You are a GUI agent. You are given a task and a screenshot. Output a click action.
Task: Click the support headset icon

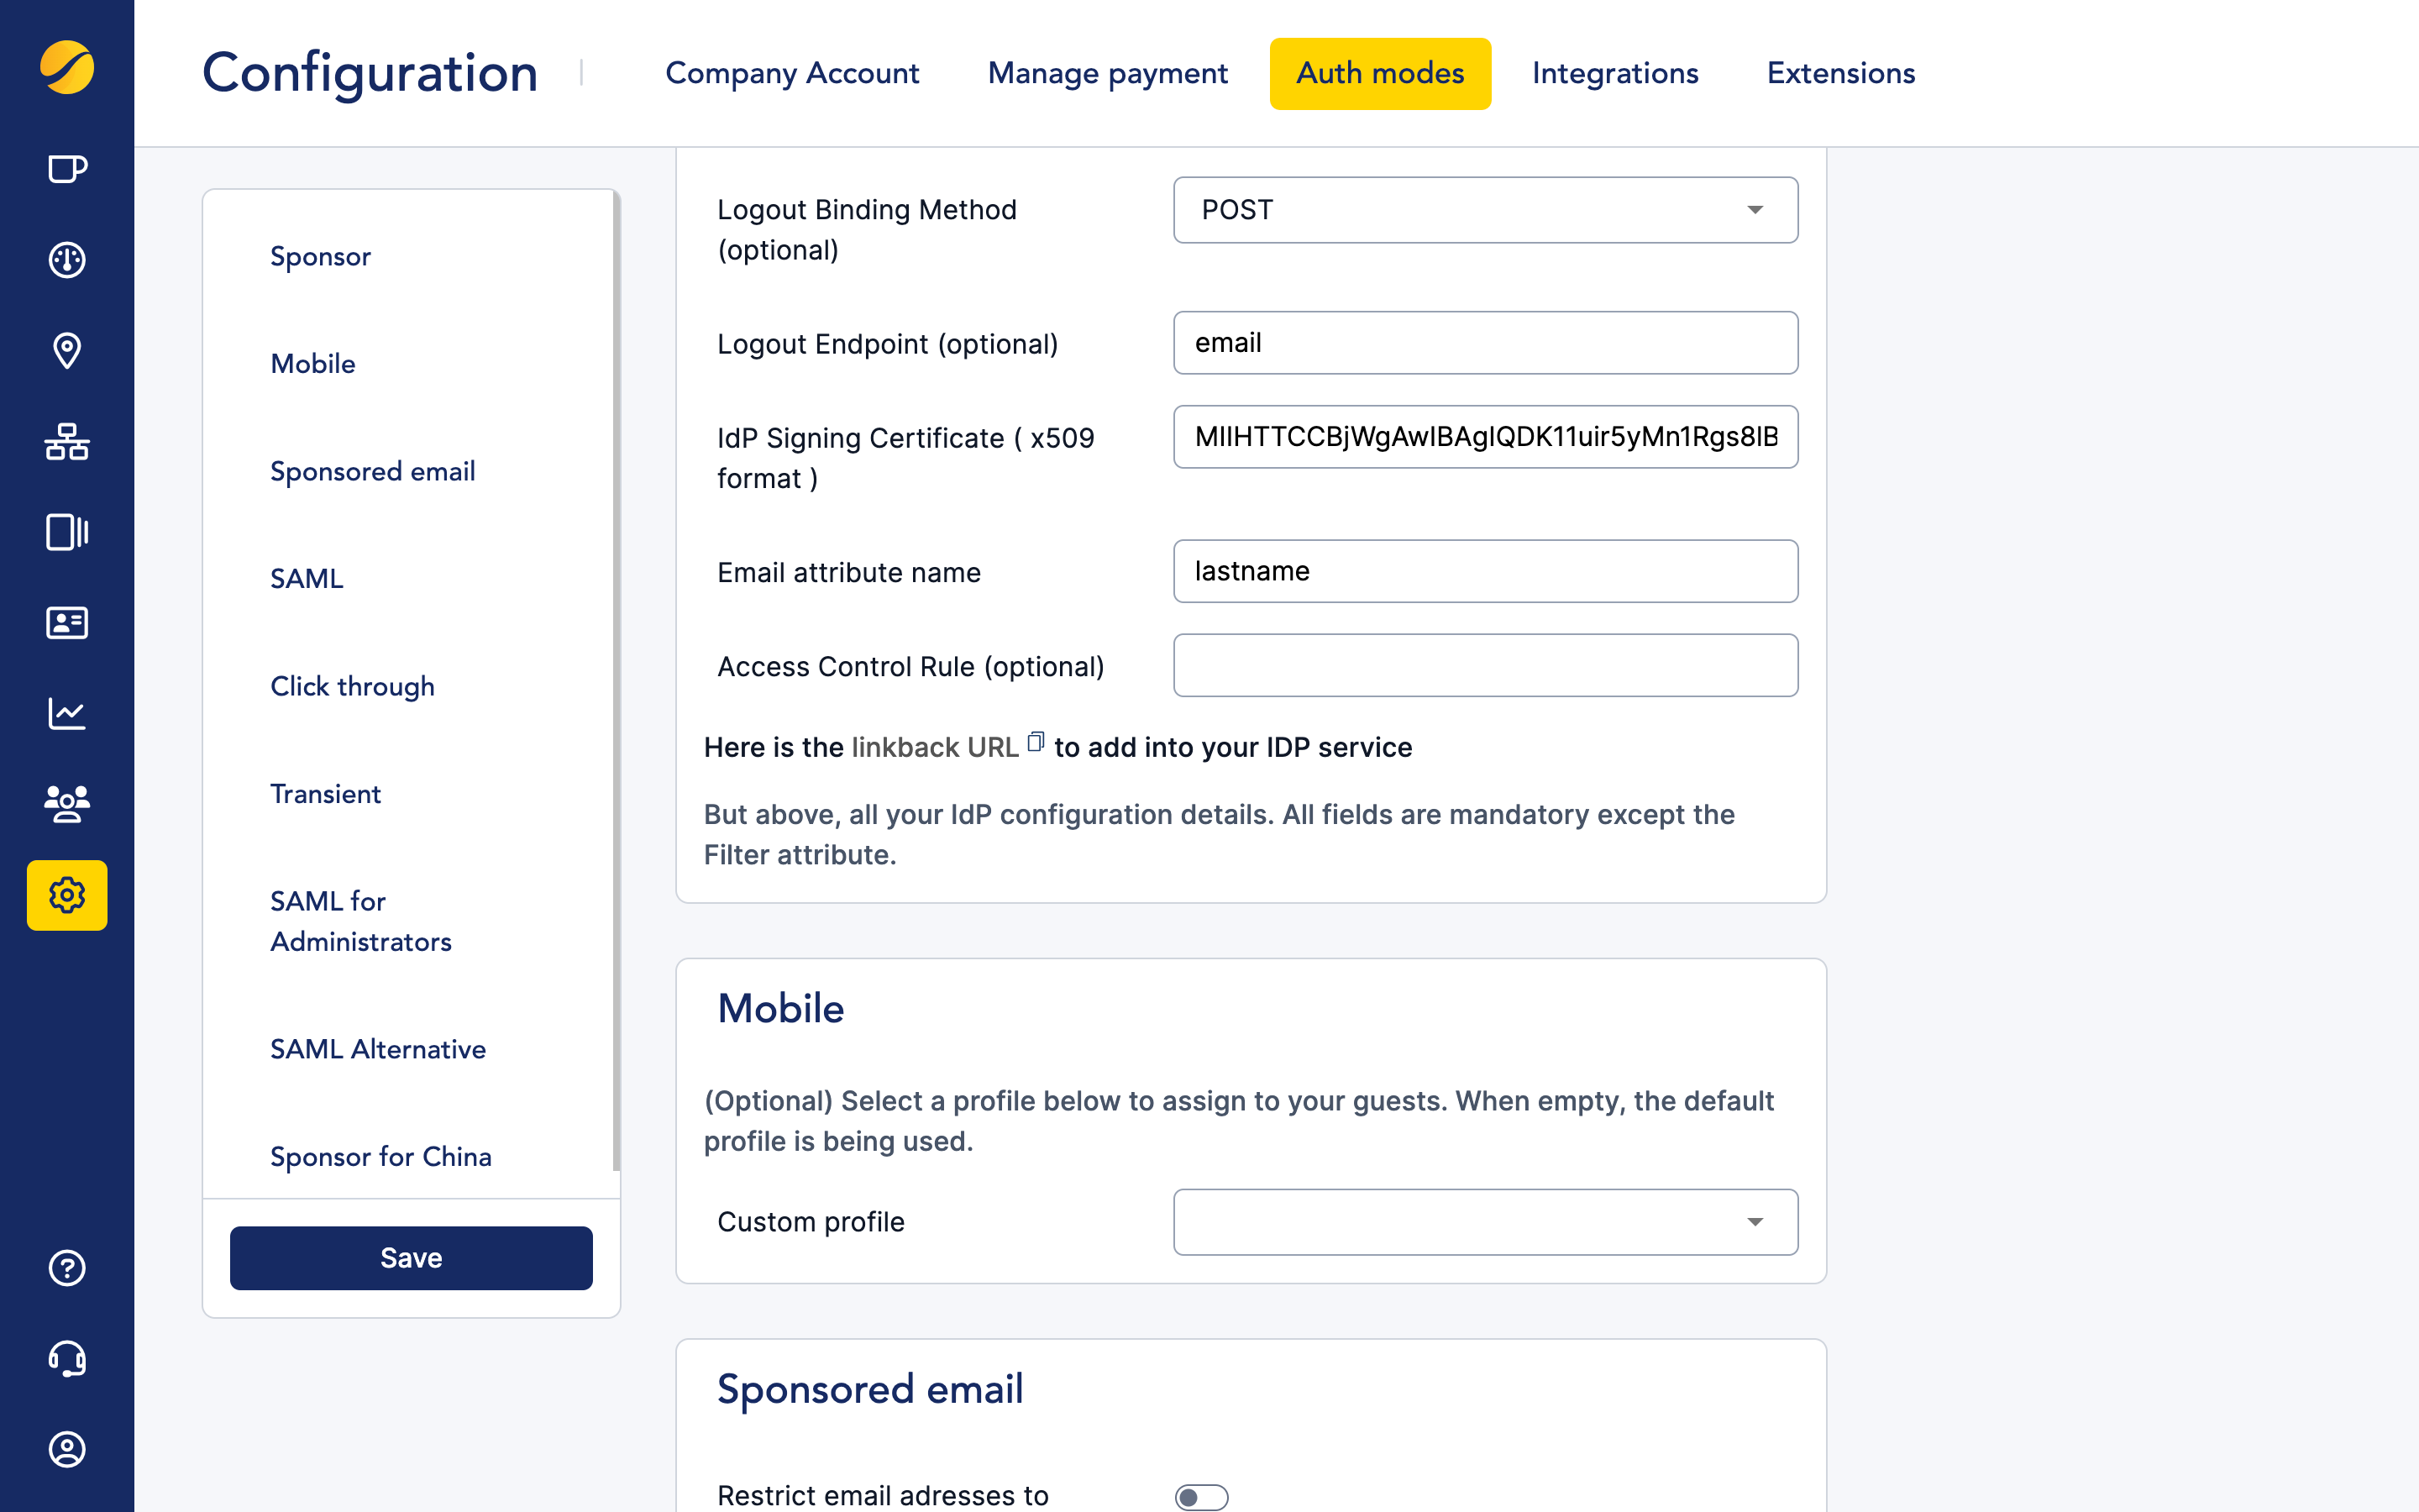point(66,1358)
